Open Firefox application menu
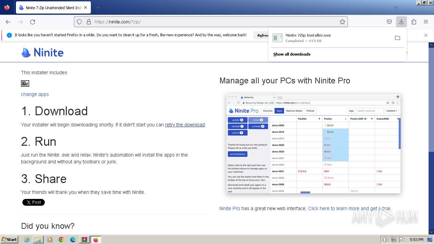 pos(426,22)
